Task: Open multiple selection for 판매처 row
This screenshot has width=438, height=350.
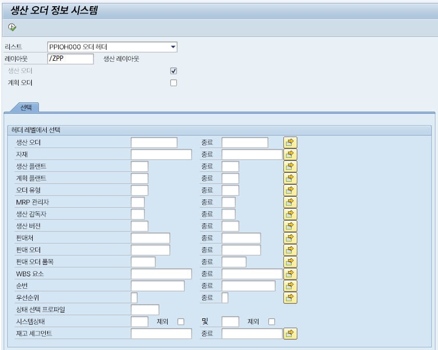Action: coord(290,238)
